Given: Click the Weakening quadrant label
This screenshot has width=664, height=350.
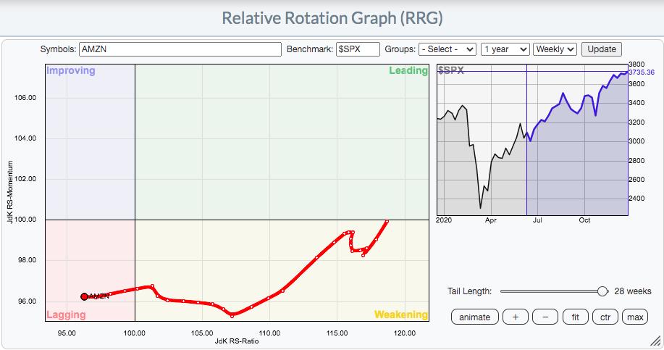Looking at the screenshot, I should click(x=400, y=314).
